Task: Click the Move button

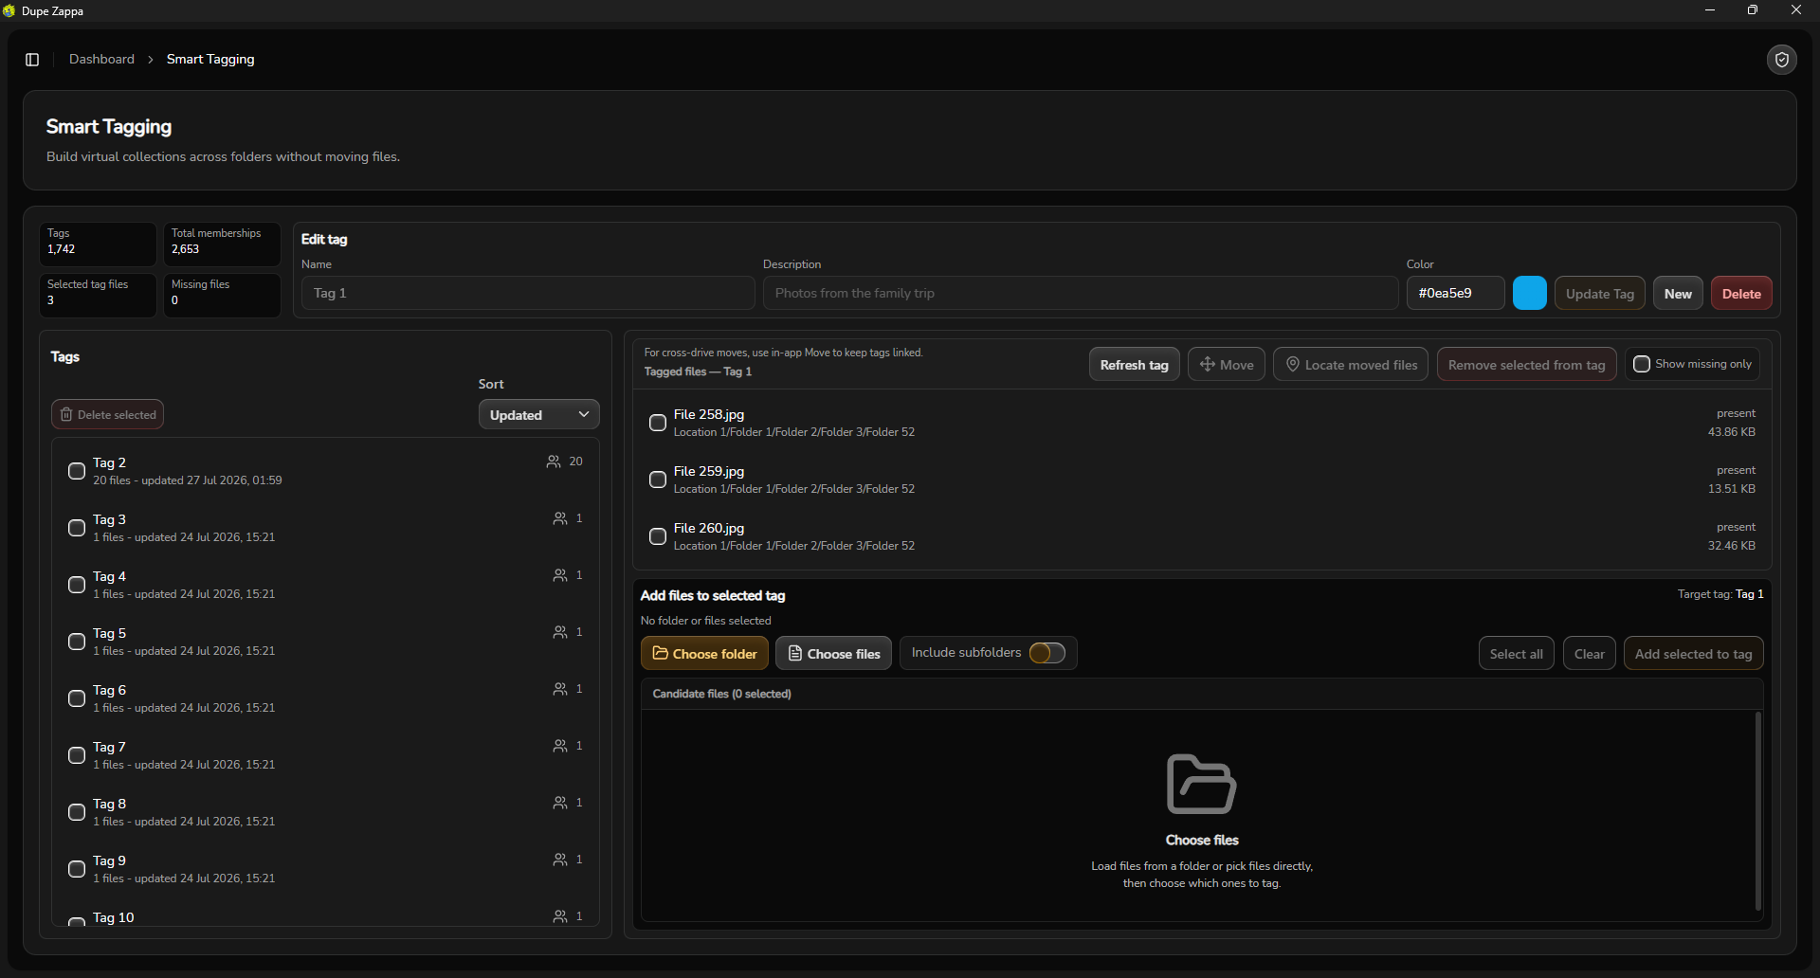Action: click(x=1227, y=365)
